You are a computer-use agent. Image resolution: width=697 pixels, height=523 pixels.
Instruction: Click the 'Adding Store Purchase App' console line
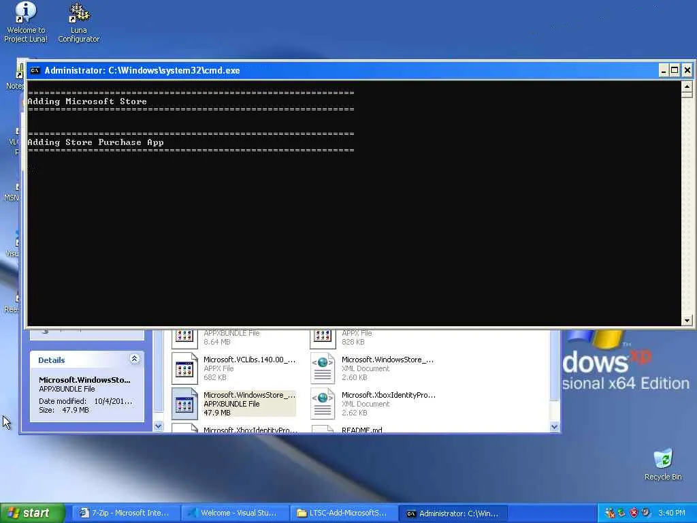tap(95, 142)
